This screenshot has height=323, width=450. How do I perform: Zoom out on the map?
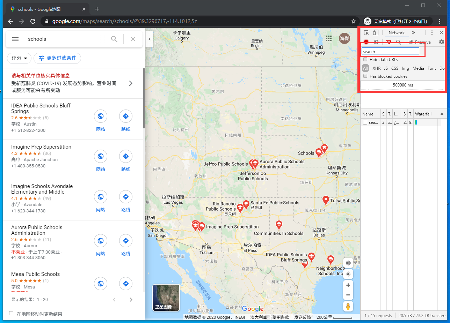(348, 295)
